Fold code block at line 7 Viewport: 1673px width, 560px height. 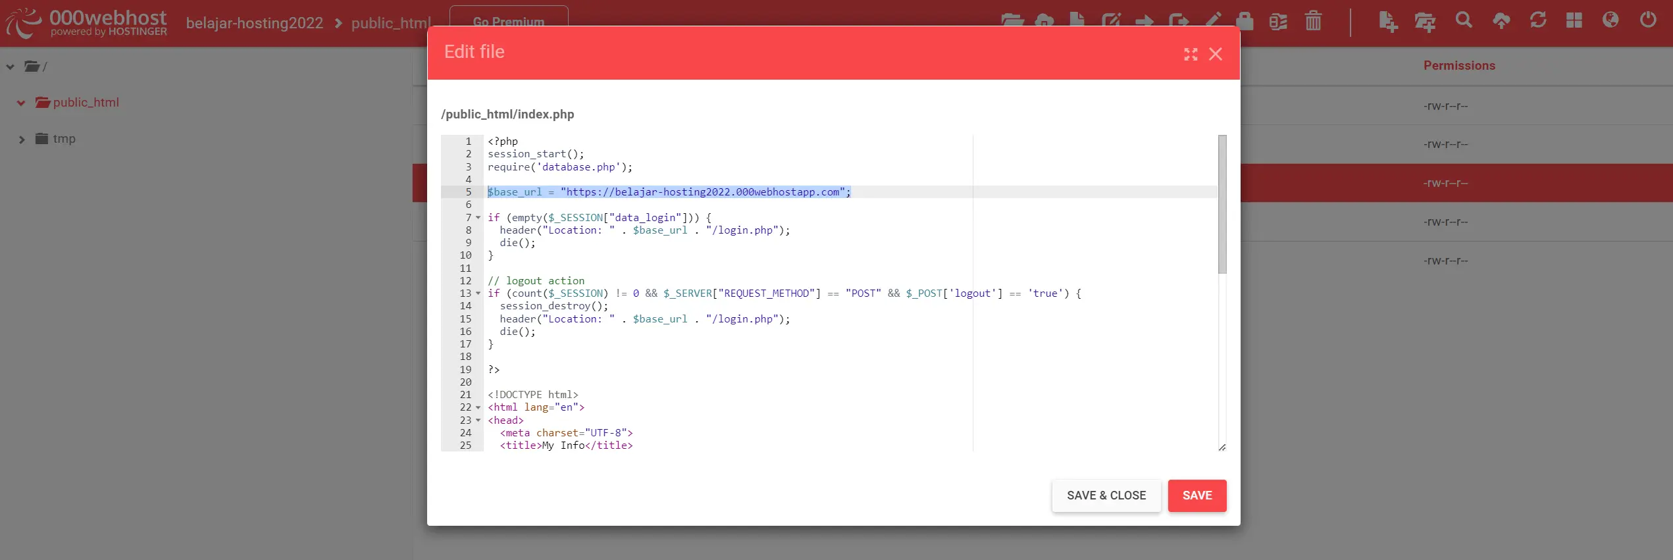tap(478, 218)
